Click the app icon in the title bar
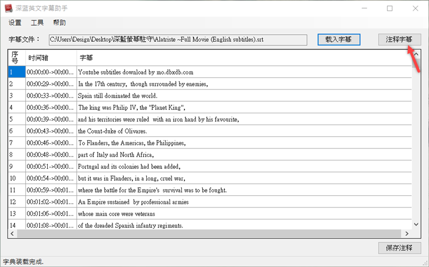This screenshot has height=267, width=429. coord(9,8)
